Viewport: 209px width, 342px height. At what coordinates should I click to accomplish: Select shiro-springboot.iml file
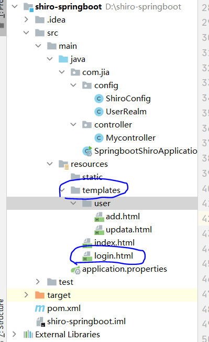[86, 321]
